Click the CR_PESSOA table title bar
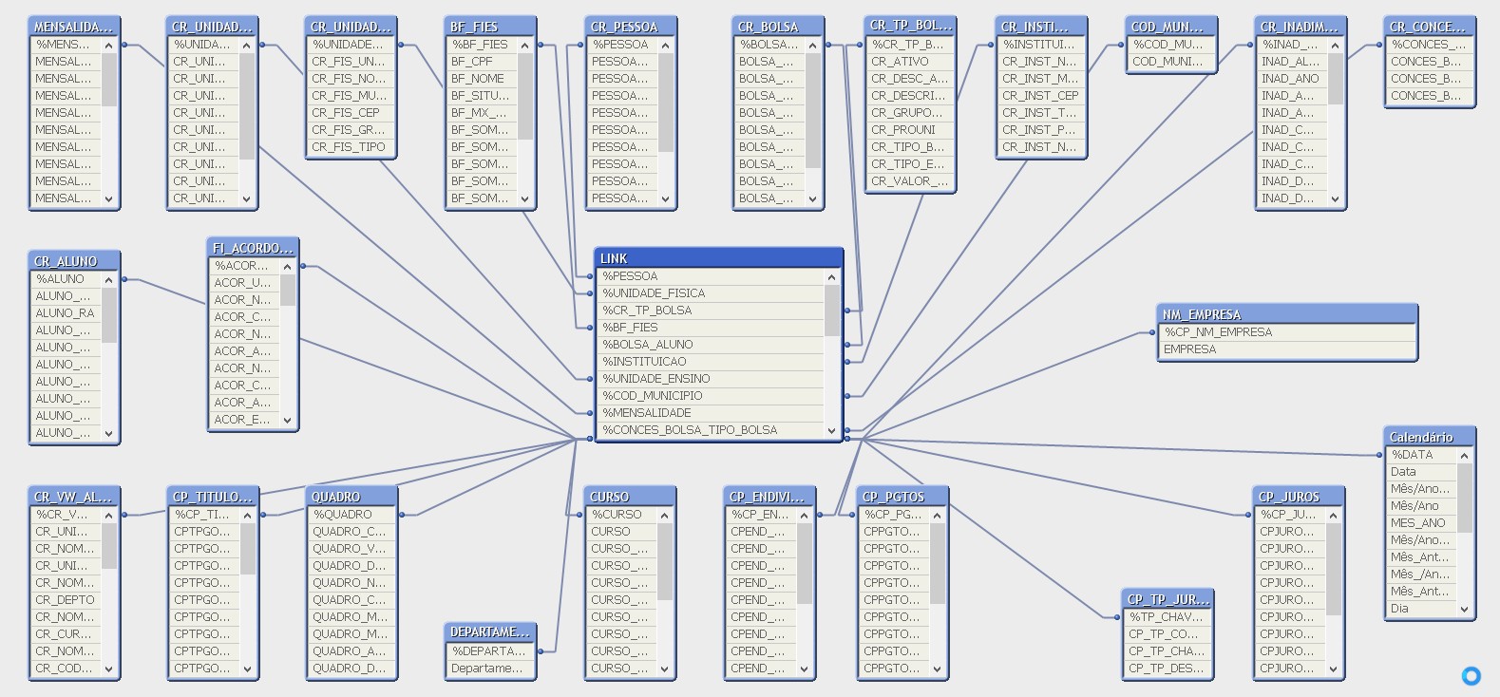 [631, 27]
